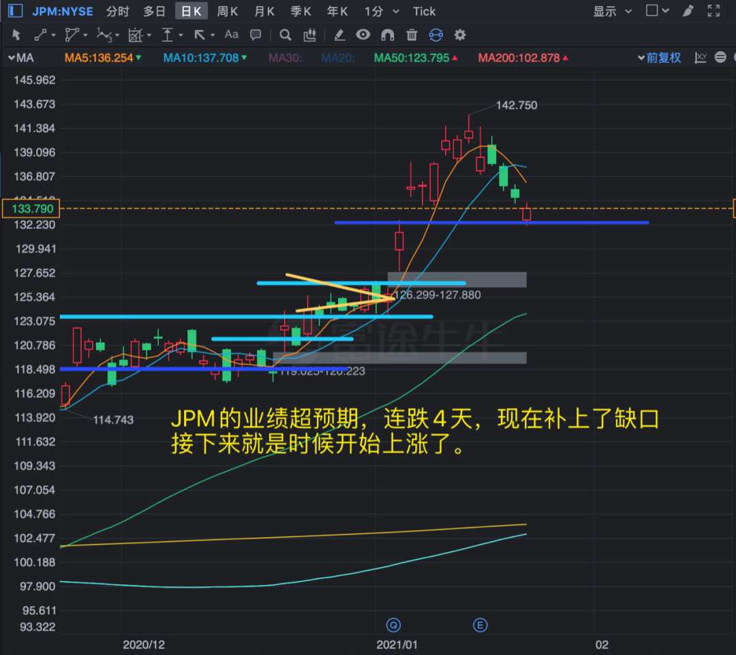
Task: Delete drawings with the trash icon
Action: point(412,35)
